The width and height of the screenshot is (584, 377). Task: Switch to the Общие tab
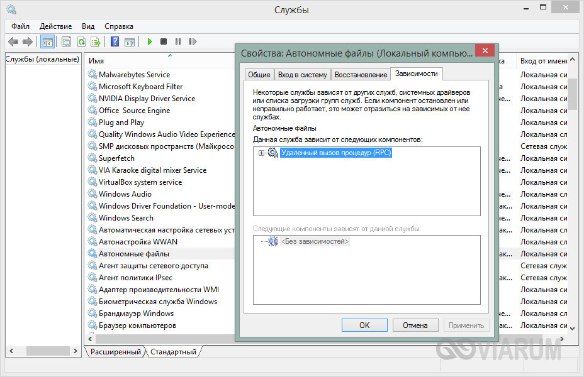(259, 75)
